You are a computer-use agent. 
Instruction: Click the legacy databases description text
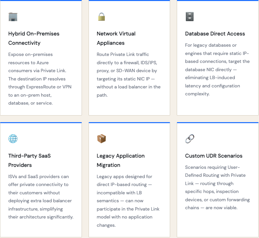click(217, 70)
